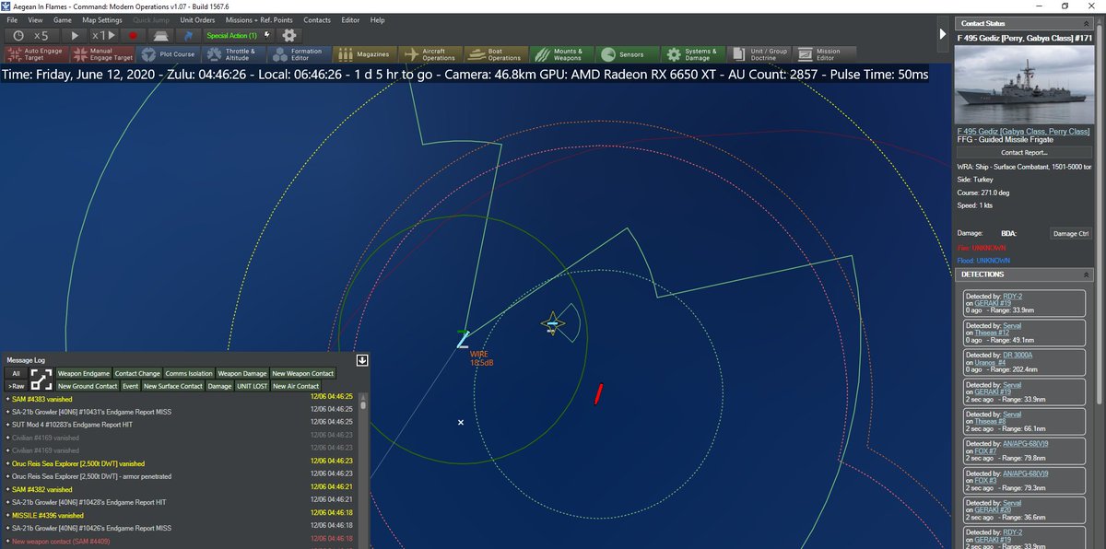Open Unit / Group Doctrine
The width and height of the screenshot is (1106, 549).
click(758, 54)
